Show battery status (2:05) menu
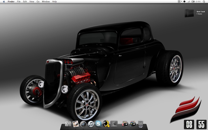Screen dimensions: 208x130 [x=196, y=2]
